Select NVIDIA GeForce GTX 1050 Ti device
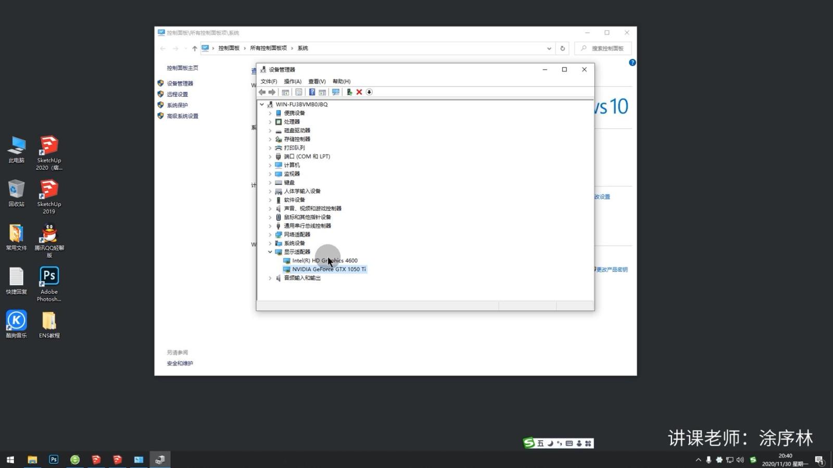 [329, 269]
